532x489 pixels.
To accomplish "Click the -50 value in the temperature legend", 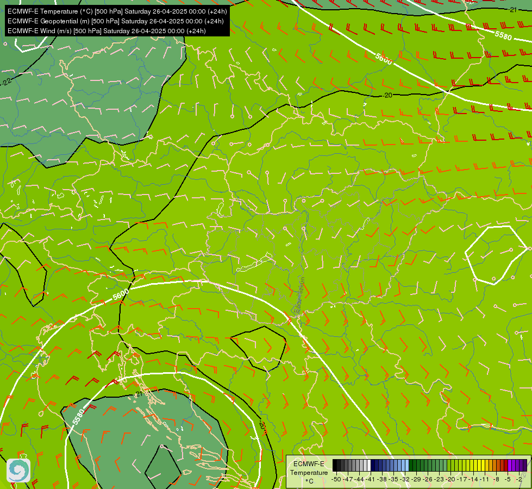I will pyautogui.click(x=336, y=479).
